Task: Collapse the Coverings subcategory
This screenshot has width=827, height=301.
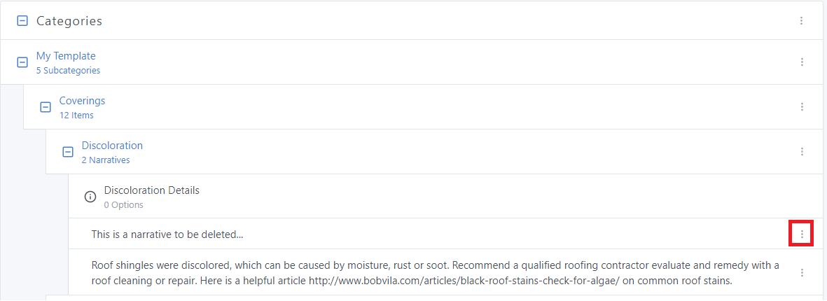Action: coord(46,107)
